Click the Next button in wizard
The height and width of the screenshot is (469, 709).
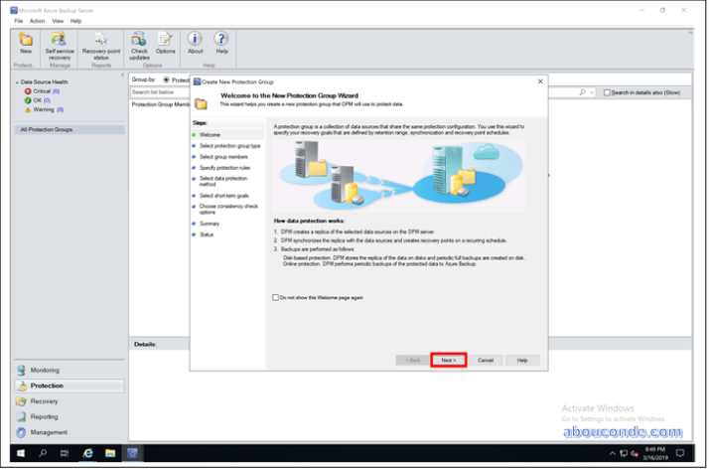point(449,360)
